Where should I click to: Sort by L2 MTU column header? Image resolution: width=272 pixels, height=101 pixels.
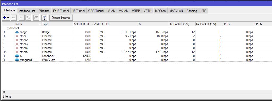point(98,24)
